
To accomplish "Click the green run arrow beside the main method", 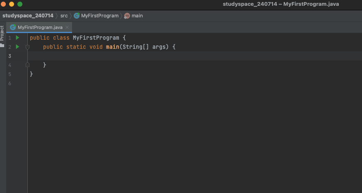I will click(x=17, y=47).
